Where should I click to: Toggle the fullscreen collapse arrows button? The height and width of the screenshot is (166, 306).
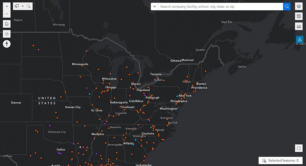point(299,148)
